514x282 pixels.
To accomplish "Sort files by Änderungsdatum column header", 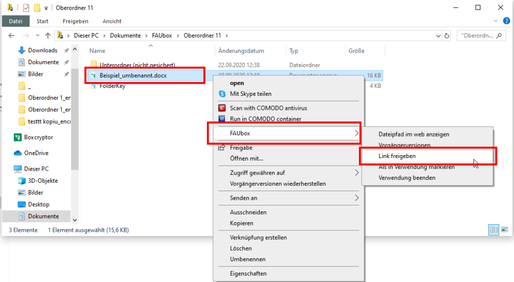I will pos(241,51).
